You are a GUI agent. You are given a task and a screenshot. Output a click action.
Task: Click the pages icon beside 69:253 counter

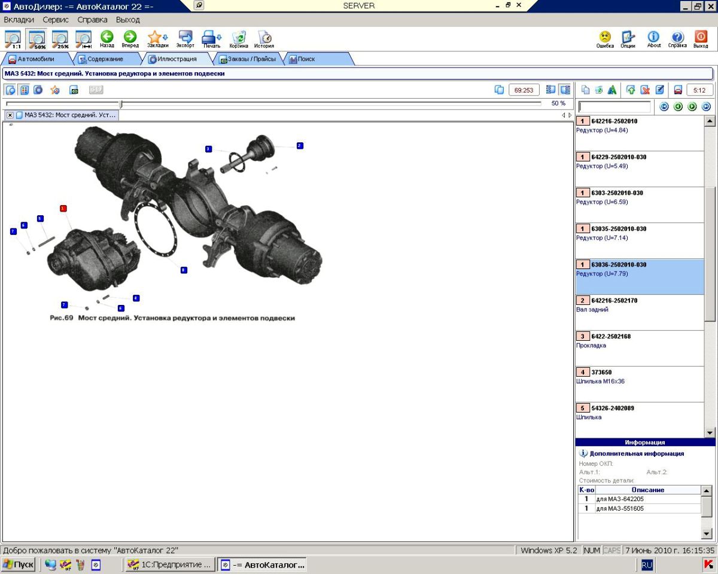(500, 90)
